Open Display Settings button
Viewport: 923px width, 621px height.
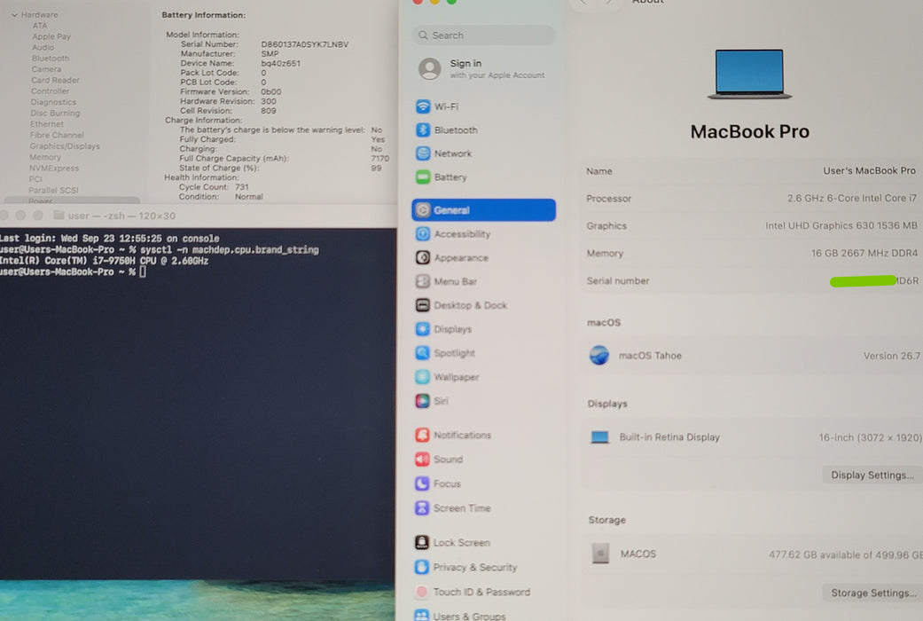coord(872,475)
